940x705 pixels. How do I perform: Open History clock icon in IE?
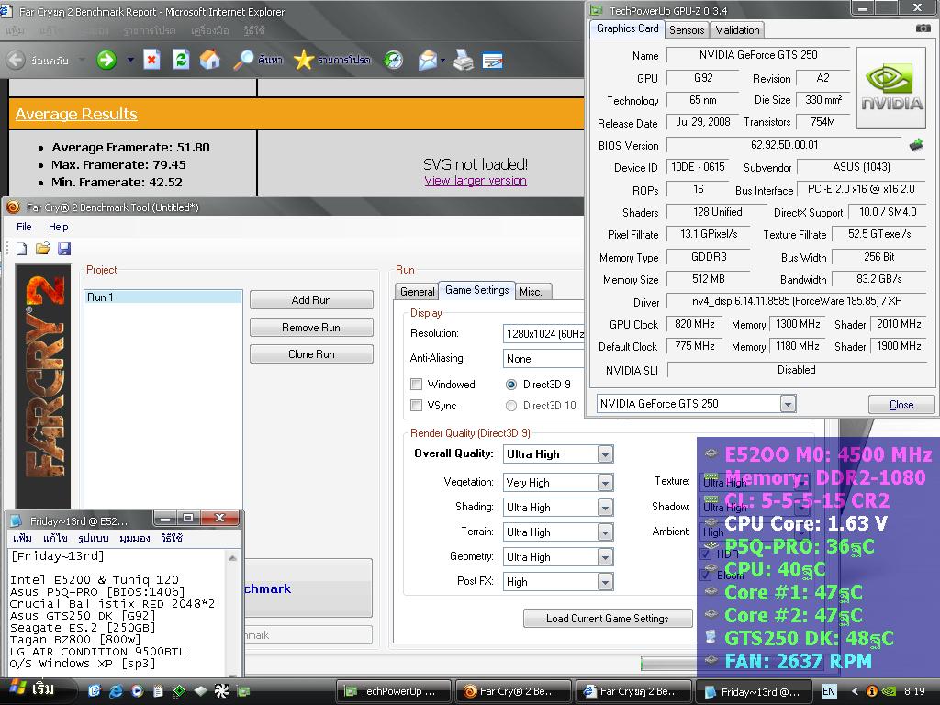click(393, 60)
